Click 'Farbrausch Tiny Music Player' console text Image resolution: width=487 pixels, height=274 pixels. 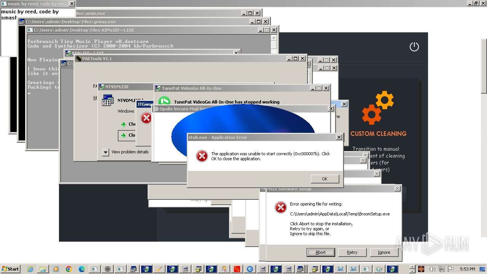pos(88,41)
